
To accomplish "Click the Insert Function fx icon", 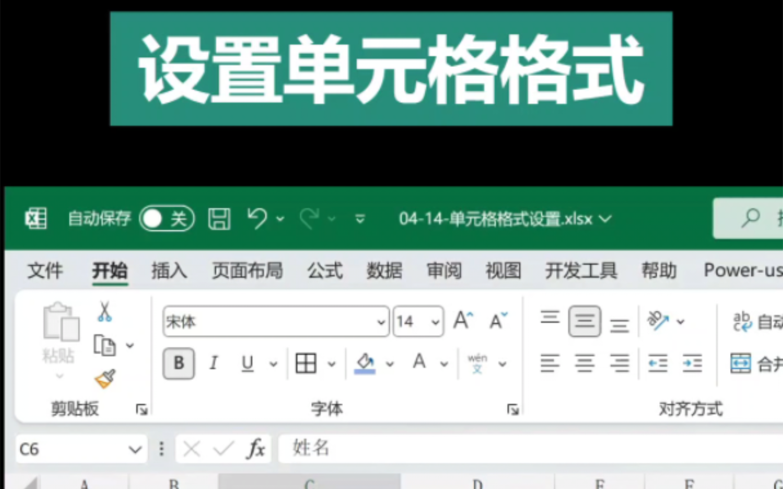I will (x=256, y=449).
